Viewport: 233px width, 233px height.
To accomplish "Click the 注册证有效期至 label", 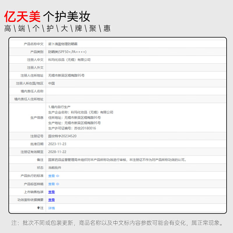I will coord(32,152).
